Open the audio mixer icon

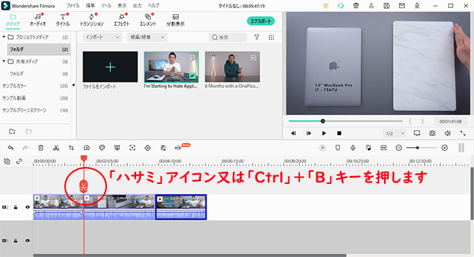point(368,147)
